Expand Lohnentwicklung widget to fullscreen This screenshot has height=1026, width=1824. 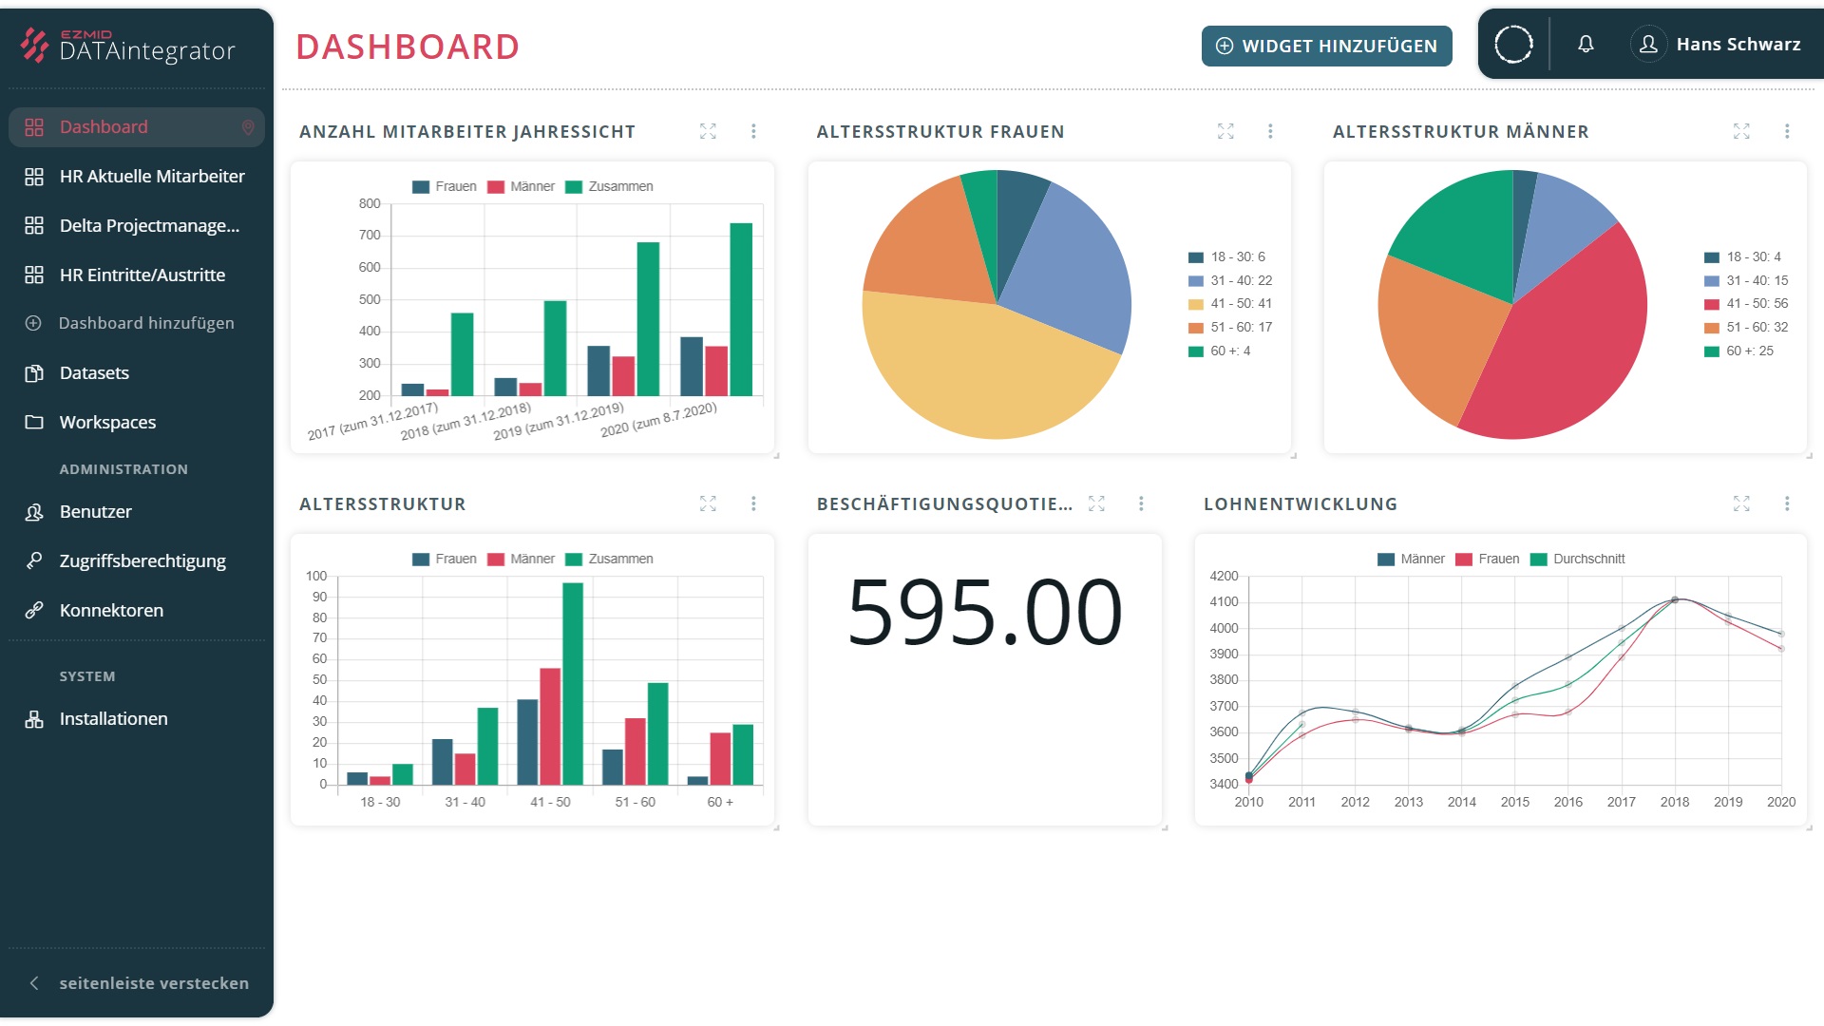1741,503
